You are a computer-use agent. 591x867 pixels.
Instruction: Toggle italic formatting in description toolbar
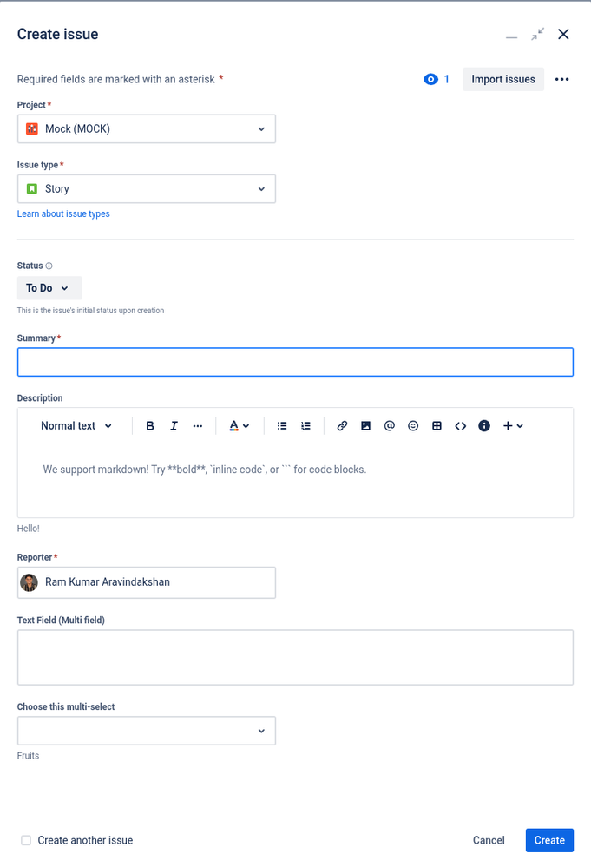[174, 426]
